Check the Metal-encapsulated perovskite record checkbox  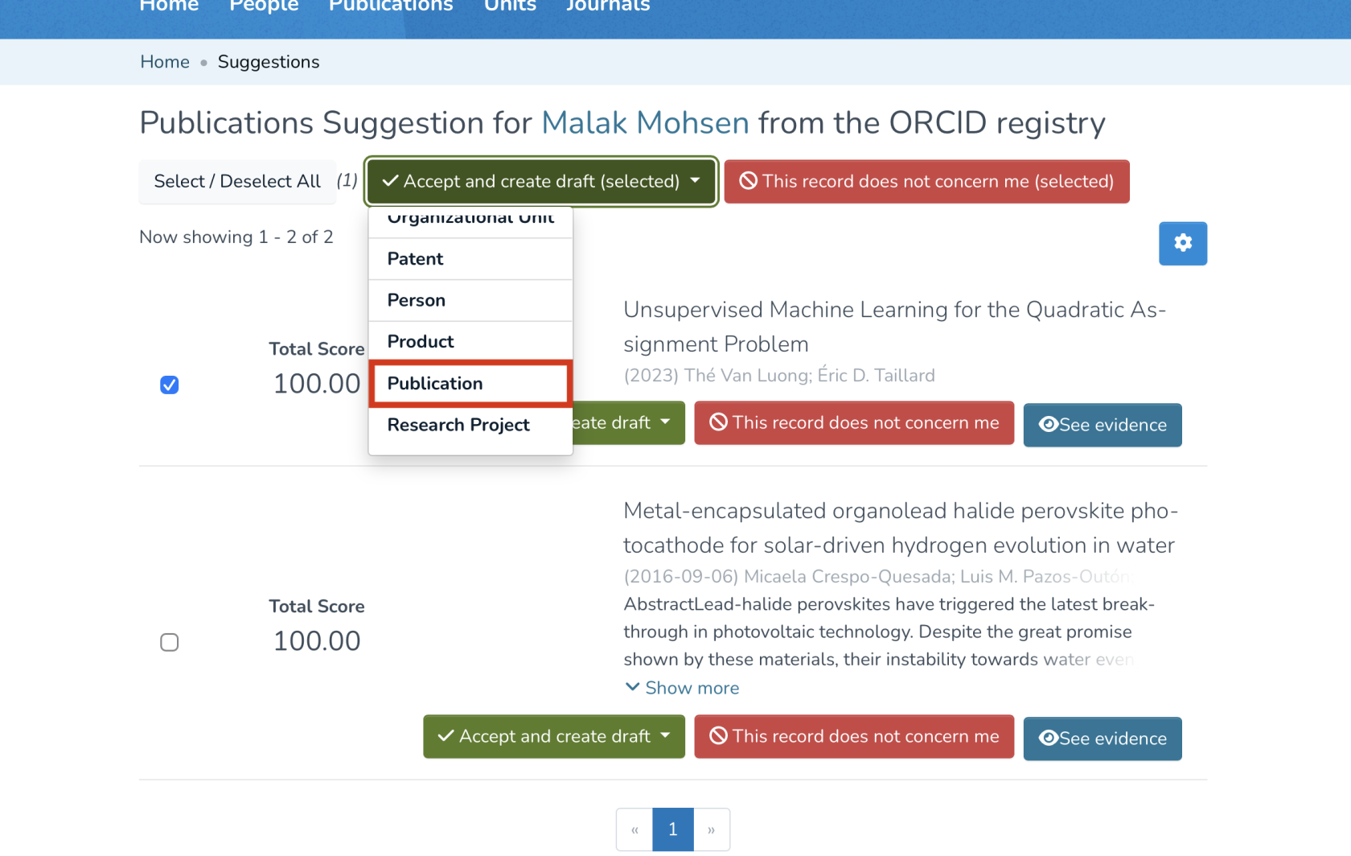pyautogui.click(x=169, y=642)
